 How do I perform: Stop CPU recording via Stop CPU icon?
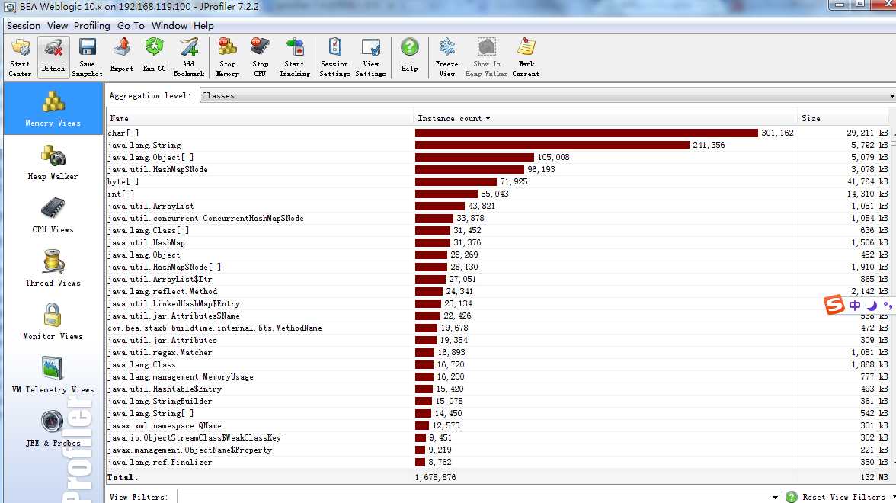[260, 47]
